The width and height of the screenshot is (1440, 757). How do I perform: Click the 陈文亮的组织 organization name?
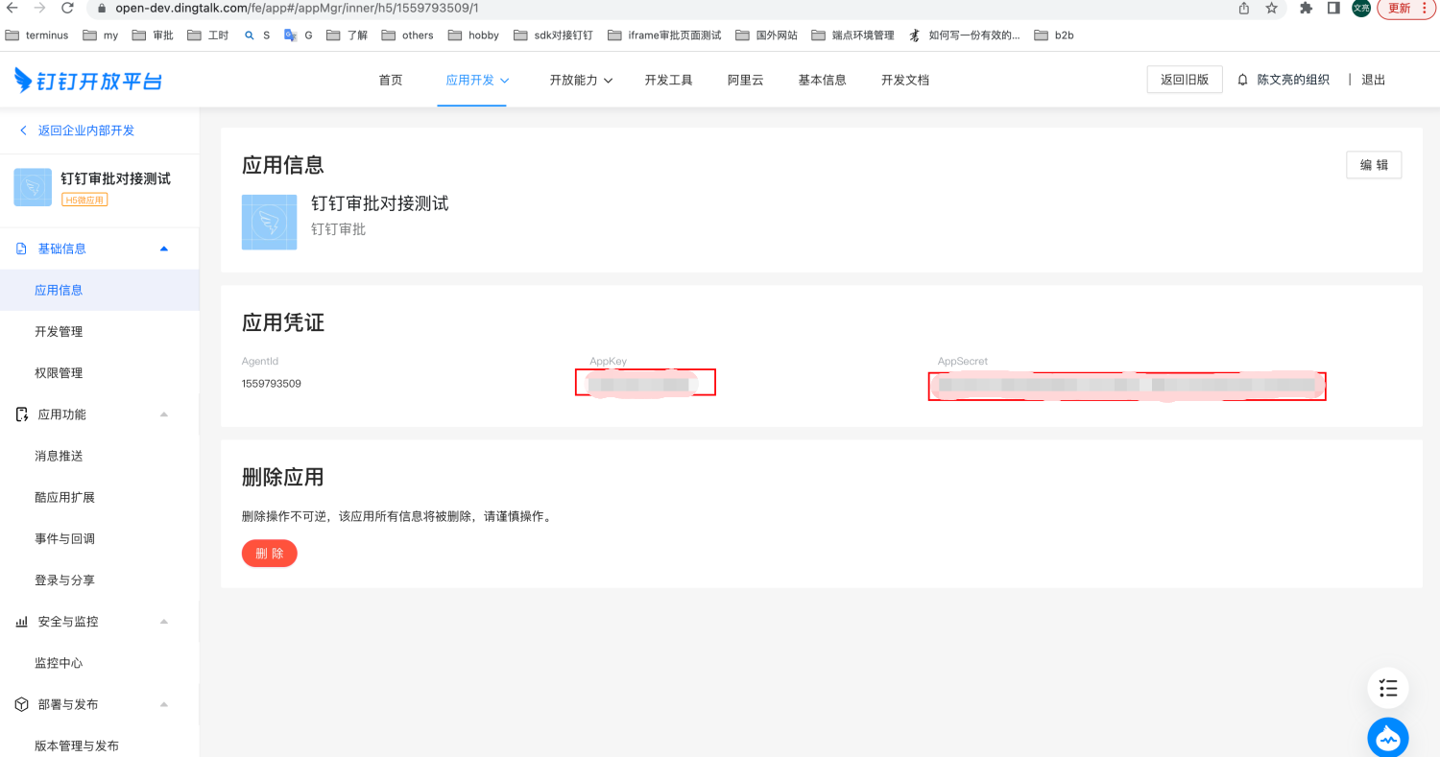click(1293, 80)
